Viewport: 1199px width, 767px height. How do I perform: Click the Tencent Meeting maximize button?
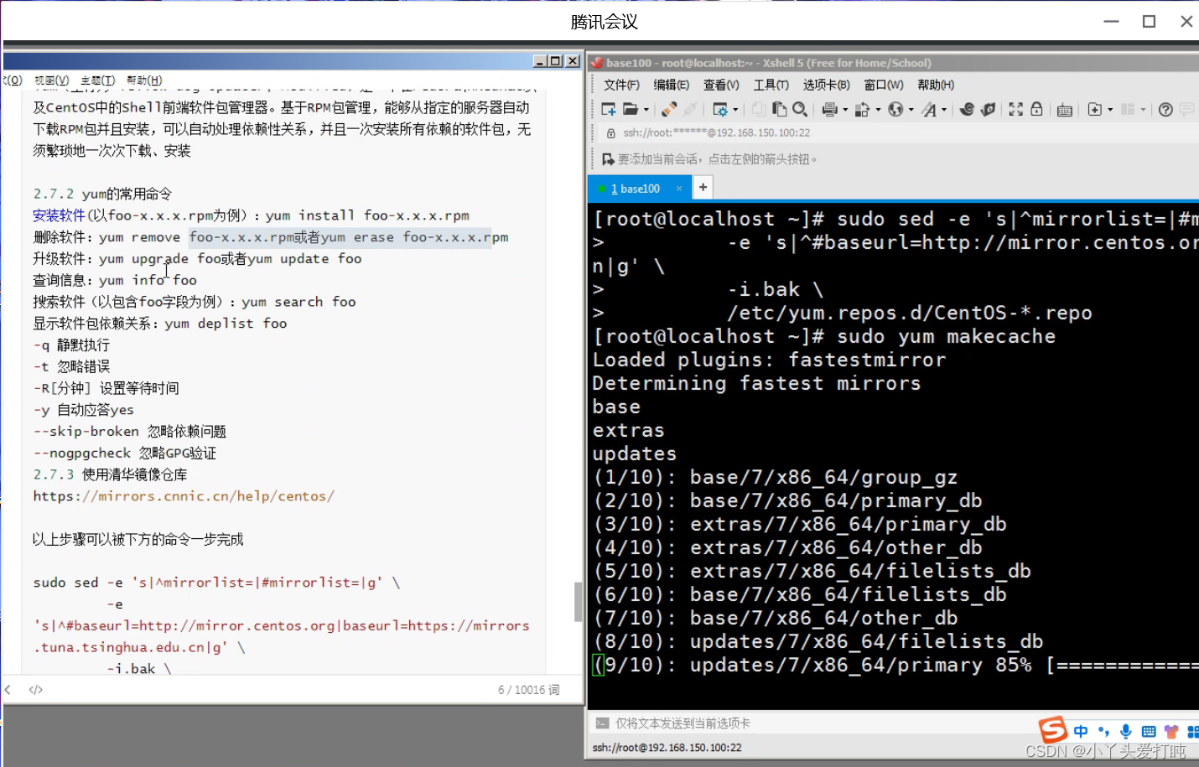(x=1149, y=21)
